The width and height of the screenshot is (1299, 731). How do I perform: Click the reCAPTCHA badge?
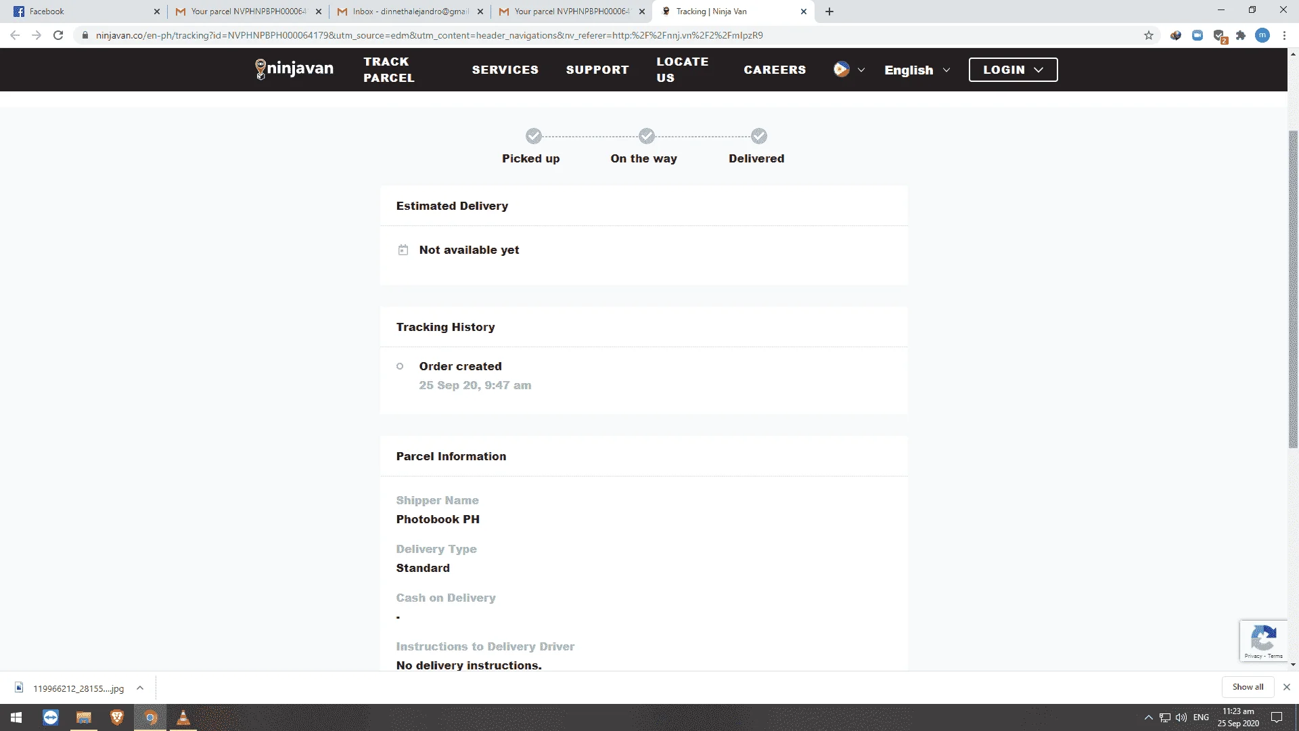coord(1263,640)
